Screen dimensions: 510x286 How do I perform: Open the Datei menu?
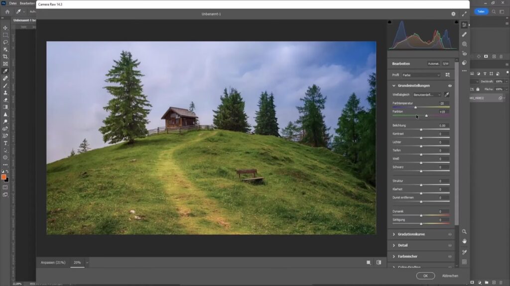(x=13, y=3)
